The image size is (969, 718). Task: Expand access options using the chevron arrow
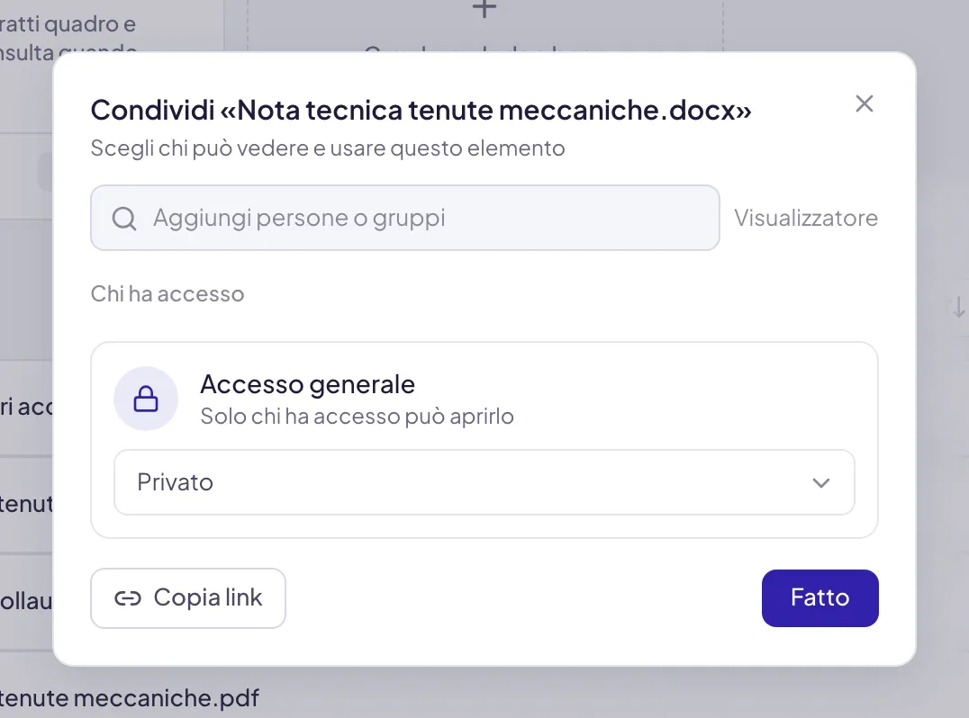pyautogui.click(x=820, y=483)
